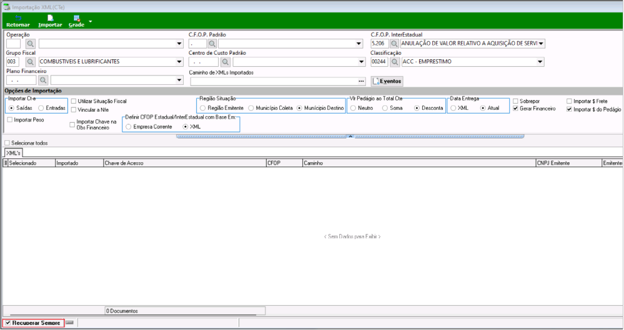Click the C.F.O.P. InterEstadual code field 5.206
Viewport: 624px width, 330px height.
coord(379,44)
